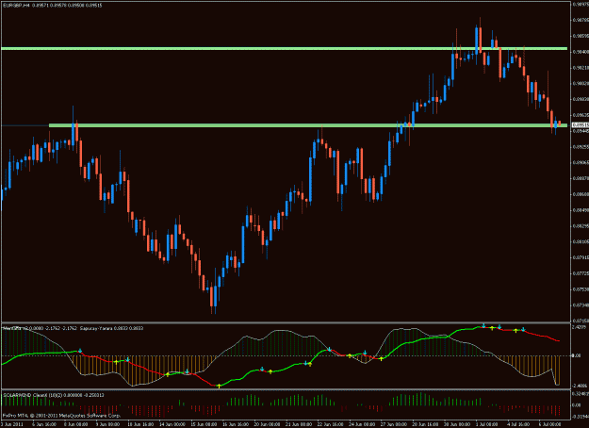Click the '20 Jun 00:00' time axis label
Image resolution: width=589 pixels, height=428 pixels.
tap(267, 424)
